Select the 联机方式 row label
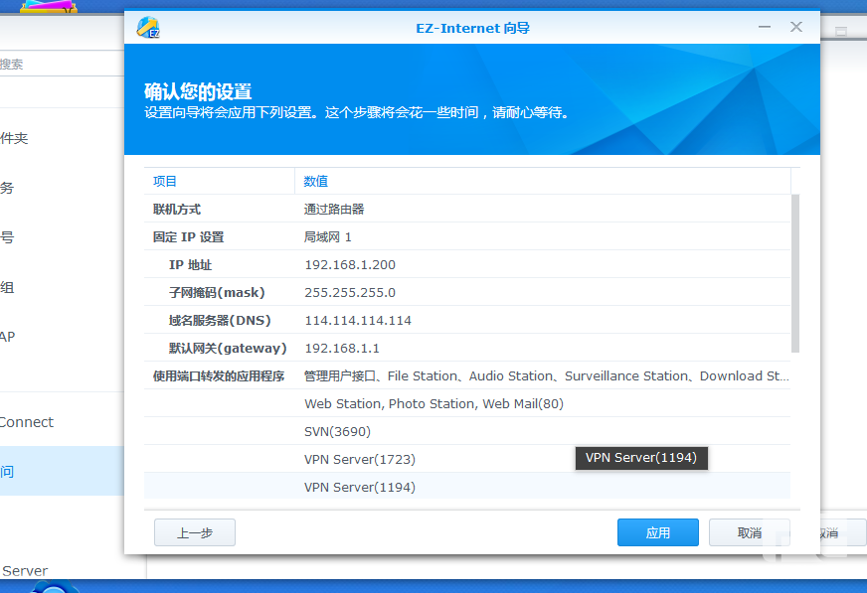867x593 pixels. (177, 210)
